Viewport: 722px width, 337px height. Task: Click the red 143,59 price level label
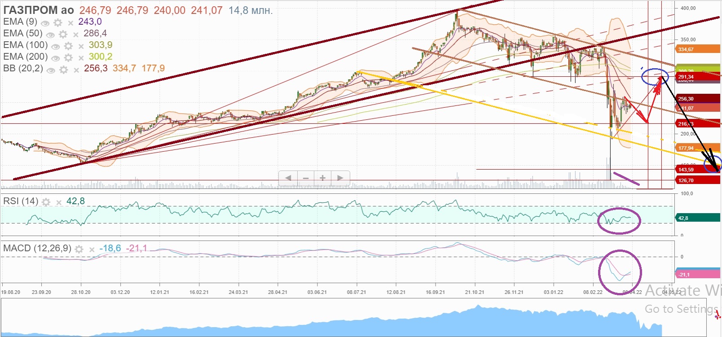tap(697, 170)
